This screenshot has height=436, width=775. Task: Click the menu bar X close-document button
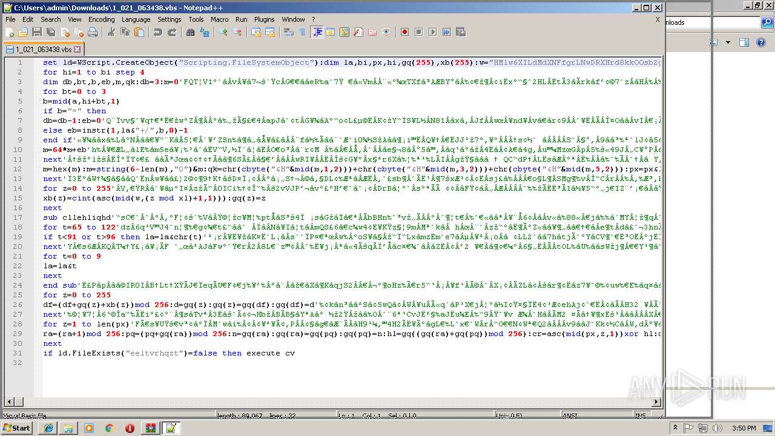(x=658, y=19)
